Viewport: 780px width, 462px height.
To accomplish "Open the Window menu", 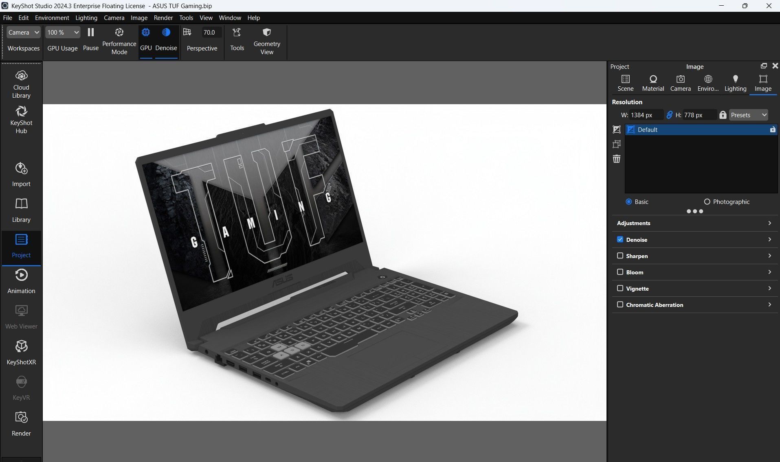I will pos(230,18).
